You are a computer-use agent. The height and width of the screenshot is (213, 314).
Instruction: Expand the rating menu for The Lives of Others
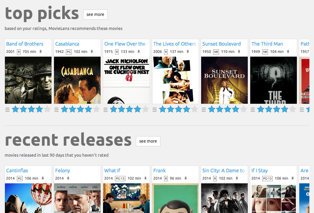154,109
